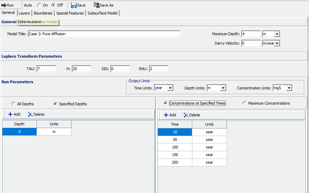Open the Time Units dropdown
The height and width of the screenshot is (193, 309).
tap(170, 88)
